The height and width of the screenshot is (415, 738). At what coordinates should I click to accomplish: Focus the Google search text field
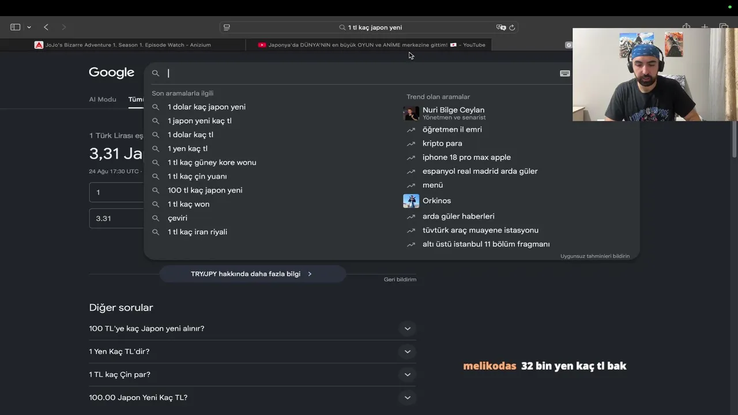tap(360, 73)
